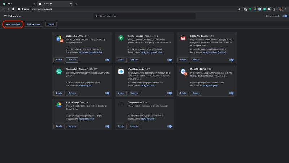Screen dimensions: 289x163
Task: Focus the Search extensions field
Action: (x=144, y=16)
